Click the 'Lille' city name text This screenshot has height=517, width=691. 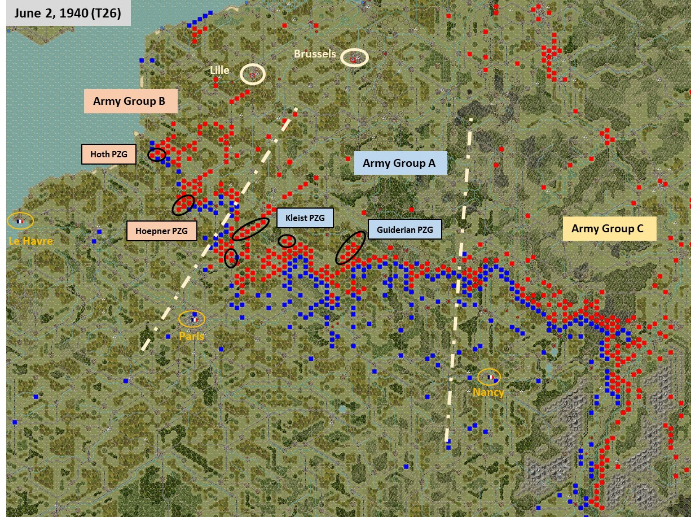click(x=219, y=70)
